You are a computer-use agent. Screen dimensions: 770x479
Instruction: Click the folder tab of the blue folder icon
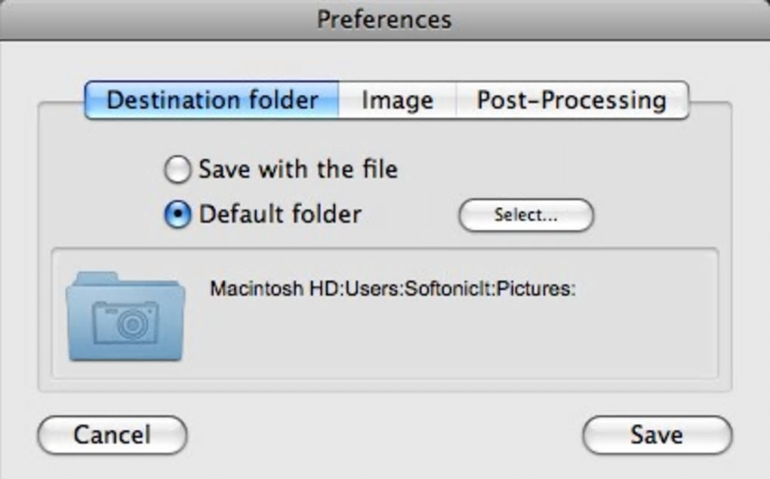(91, 278)
